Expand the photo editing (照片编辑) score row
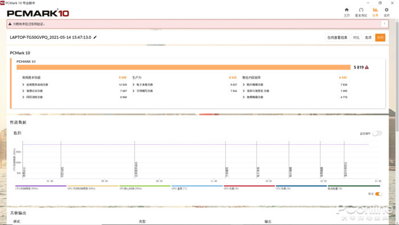399x225 pixels. coord(295,85)
